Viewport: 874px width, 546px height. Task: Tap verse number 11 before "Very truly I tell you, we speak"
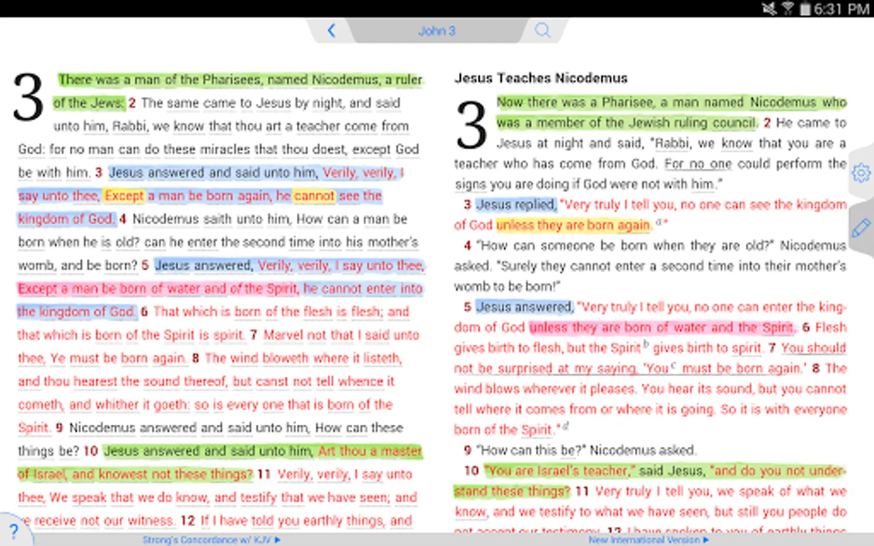click(582, 491)
